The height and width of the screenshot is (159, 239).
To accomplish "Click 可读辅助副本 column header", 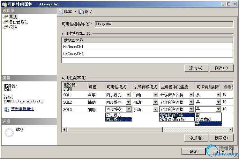I will tap(208, 86).
